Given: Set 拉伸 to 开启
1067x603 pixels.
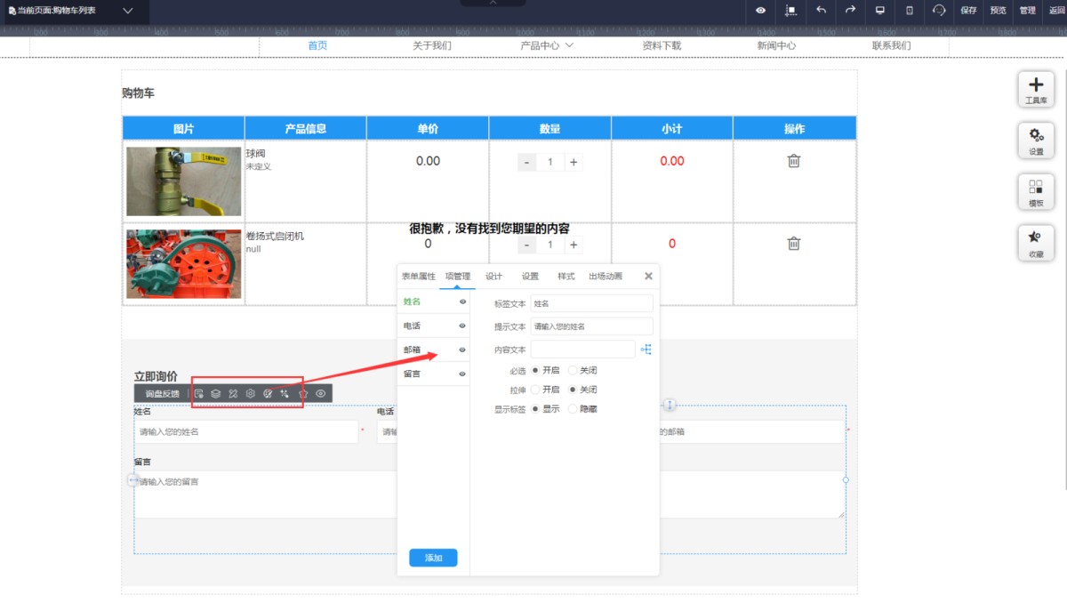Looking at the screenshot, I should (x=535, y=390).
